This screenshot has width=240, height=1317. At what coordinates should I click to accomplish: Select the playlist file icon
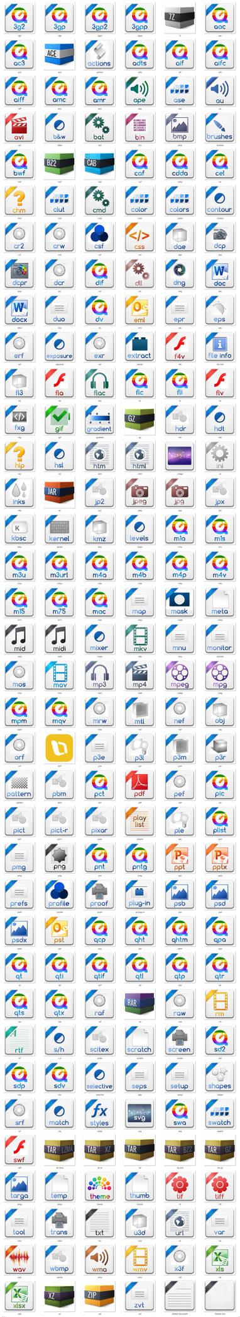pyautogui.click(x=139, y=822)
